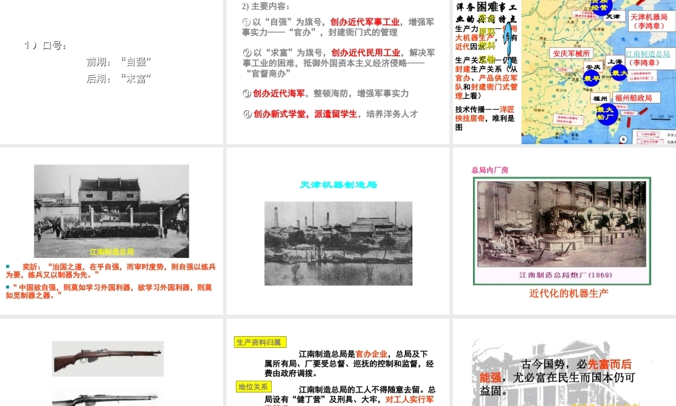This screenshot has width=676, height=406.
Task: Click the heading 1) 口号:
Action: click(45, 45)
